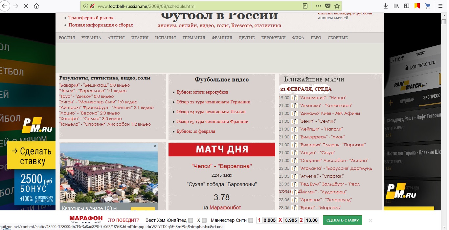Open the ЕВРО menu section
449x230 pixels.
(316, 38)
